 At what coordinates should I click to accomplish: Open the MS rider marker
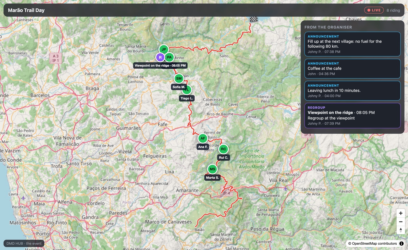(x=212, y=169)
